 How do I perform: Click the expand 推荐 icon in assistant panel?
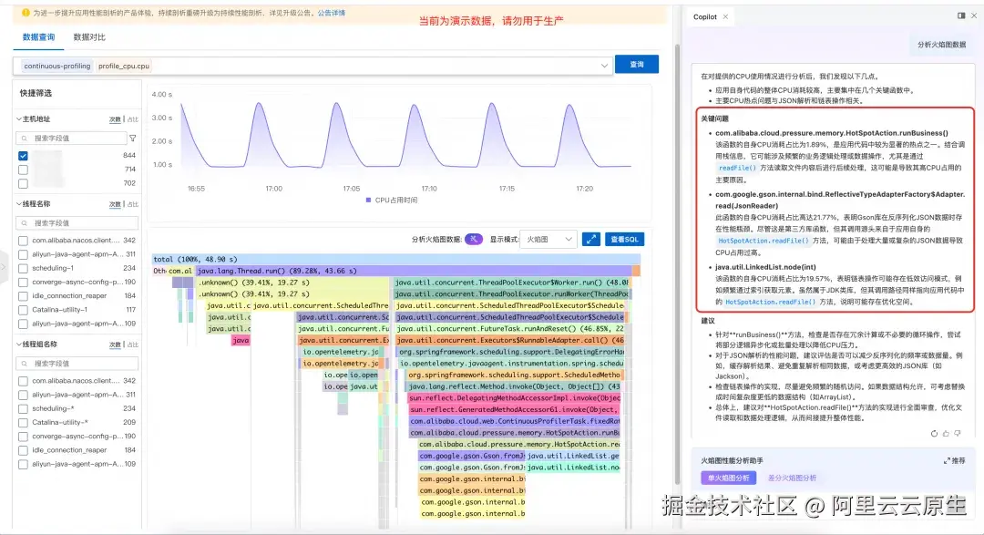(947, 461)
